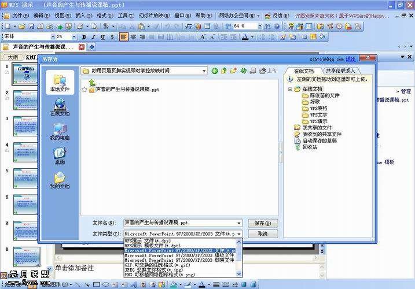Select left align paragraph button
This screenshot has width=415, height=289.
tap(123, 37)
